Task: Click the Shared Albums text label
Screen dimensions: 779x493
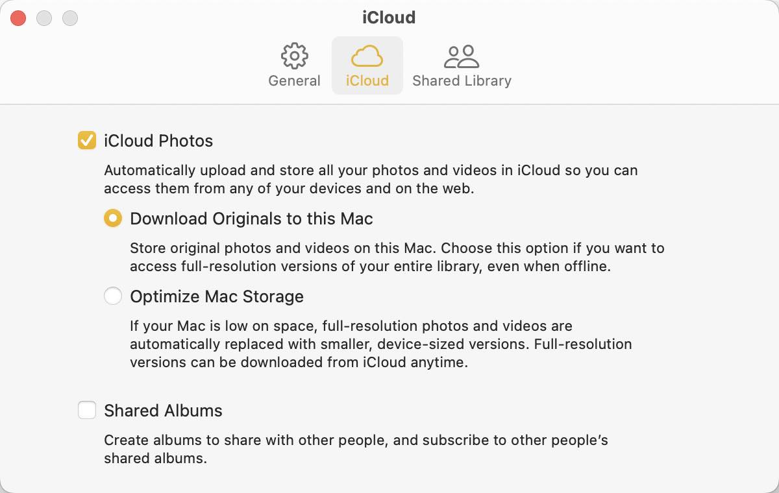Action: coord(163,410)
